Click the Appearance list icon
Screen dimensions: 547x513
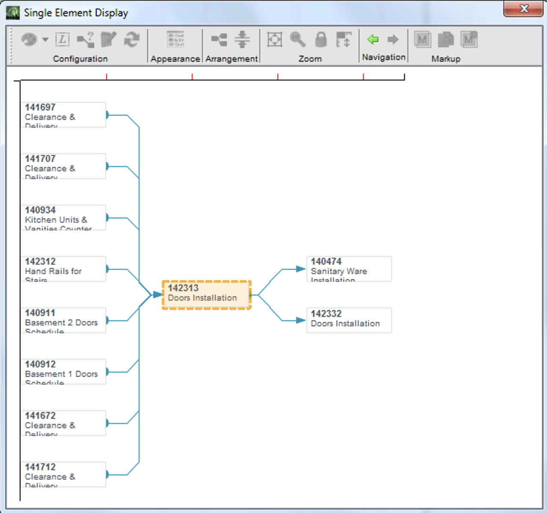pyautogui.click(x=175, y=40)
